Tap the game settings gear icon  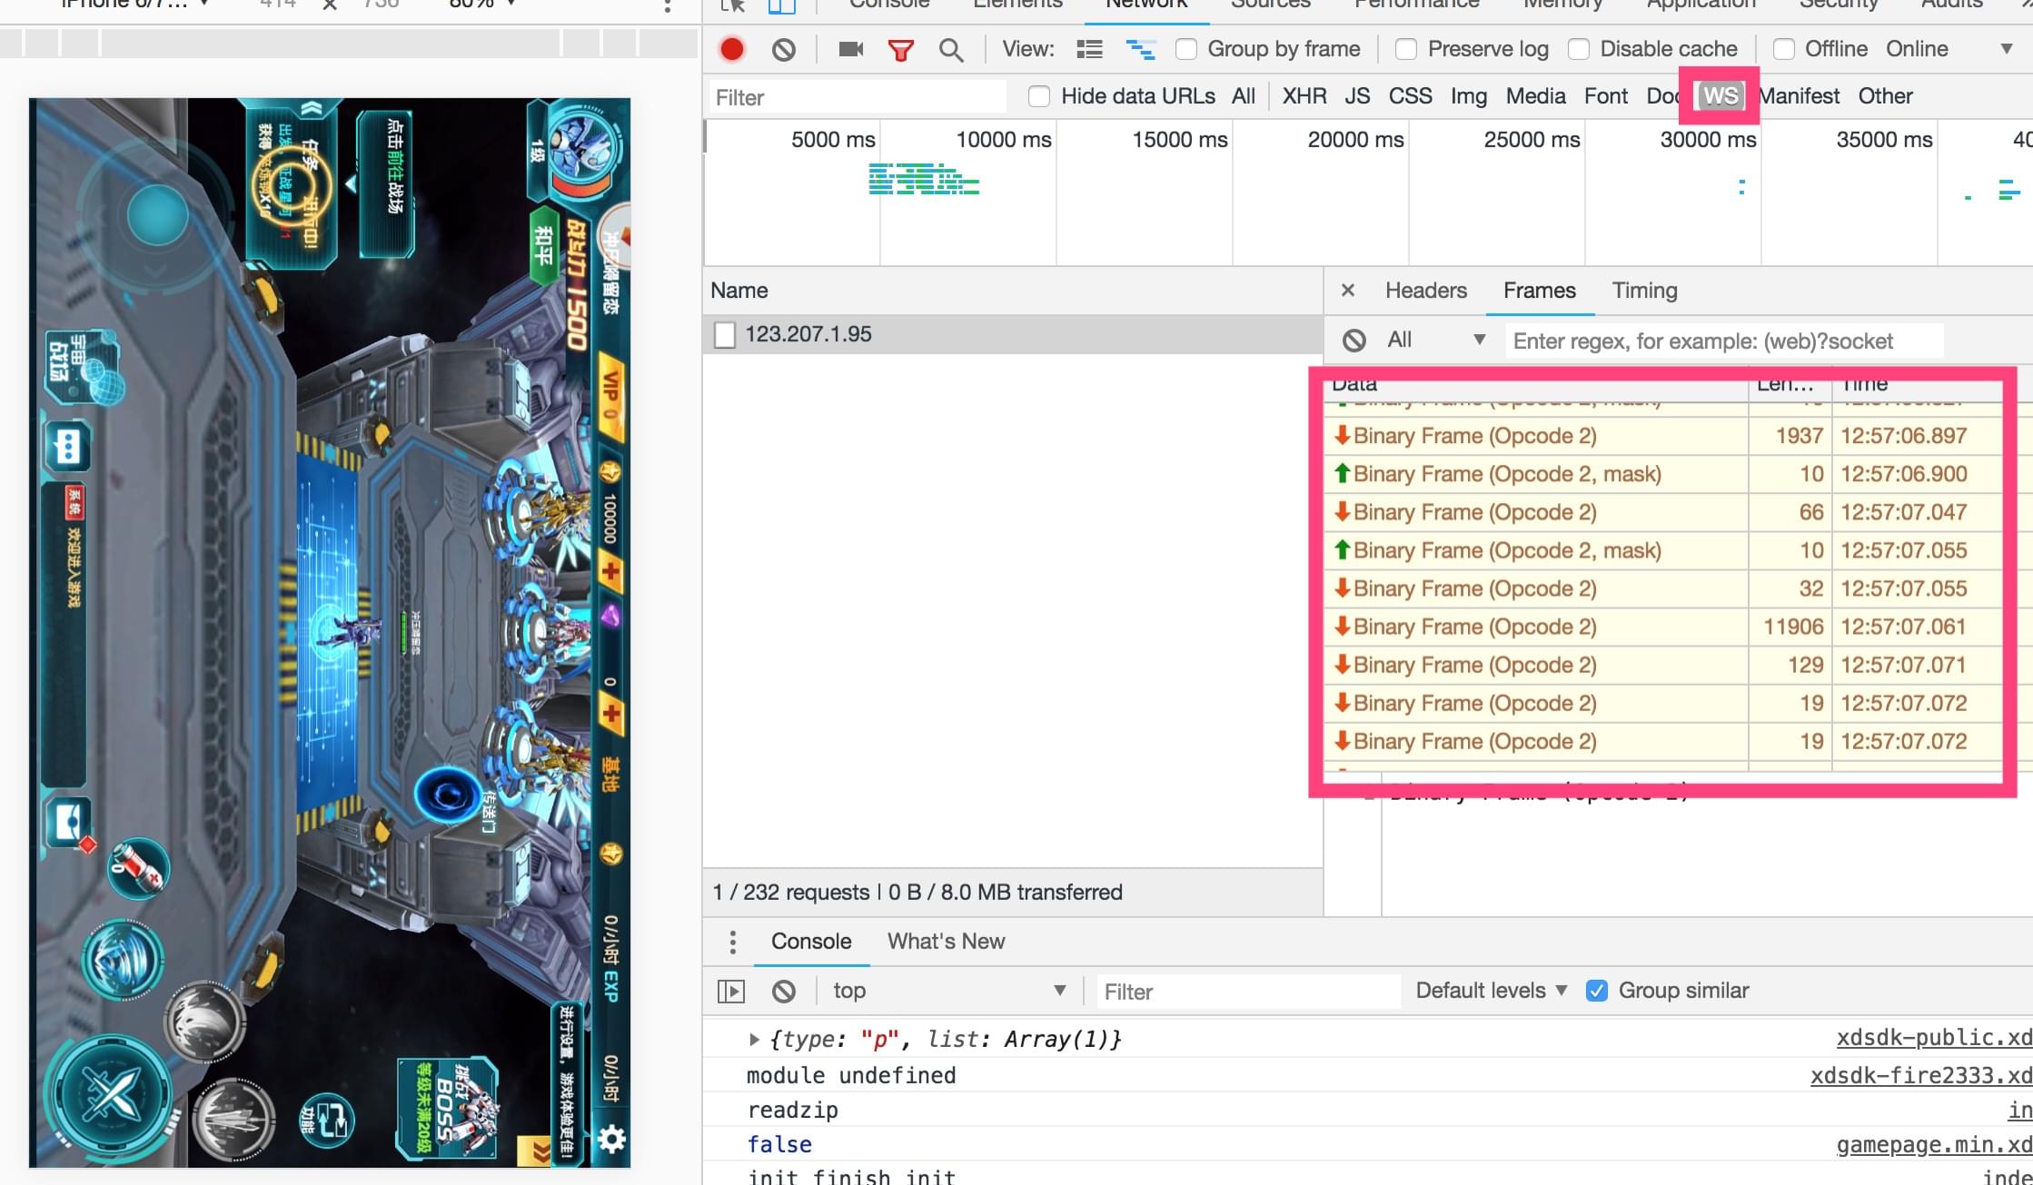(611, 1138)
